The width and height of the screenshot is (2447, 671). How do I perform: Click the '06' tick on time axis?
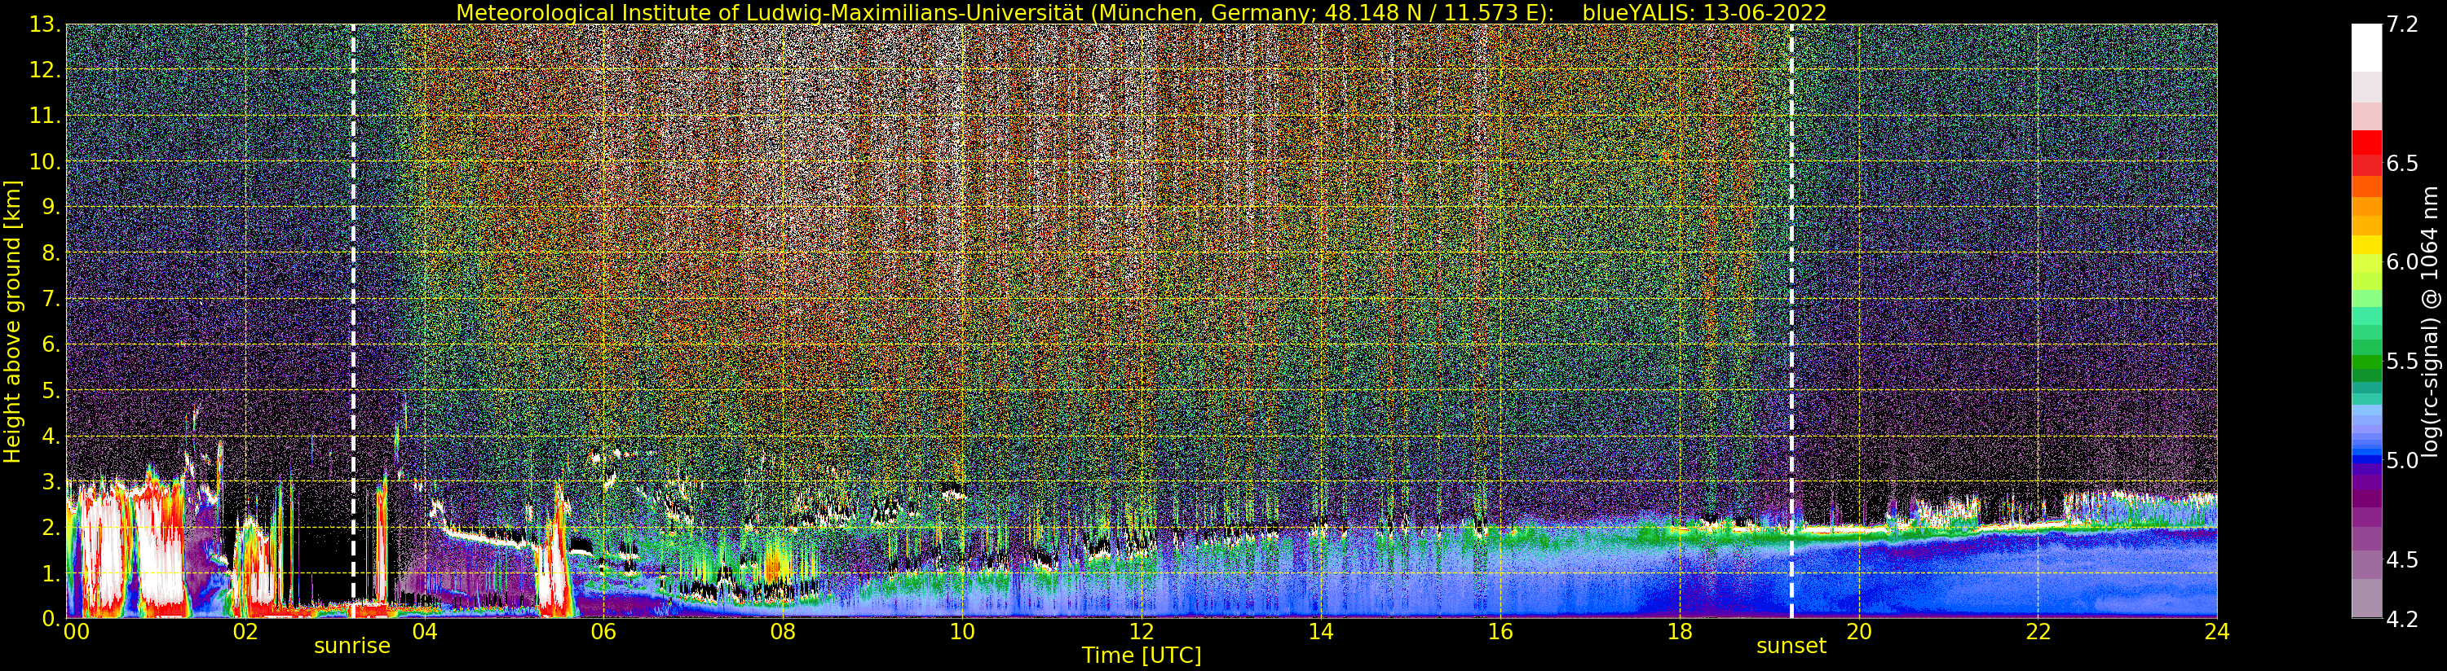[x=603, y=631]
